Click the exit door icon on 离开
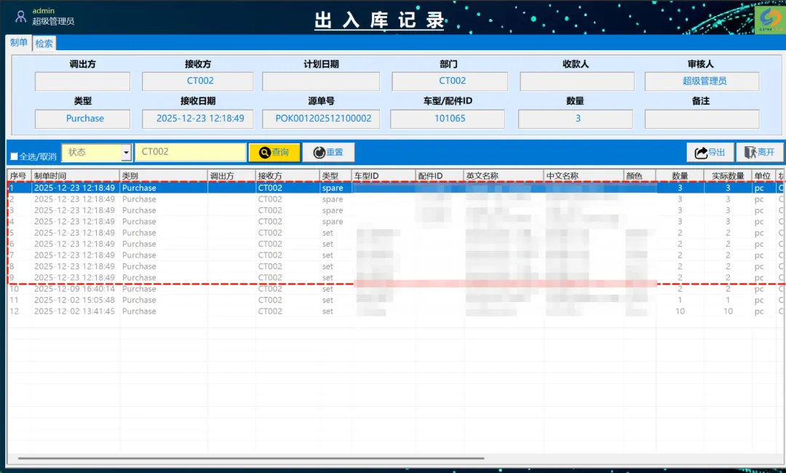The width and height of the screenshot is (786, 473). pos(750,152)
